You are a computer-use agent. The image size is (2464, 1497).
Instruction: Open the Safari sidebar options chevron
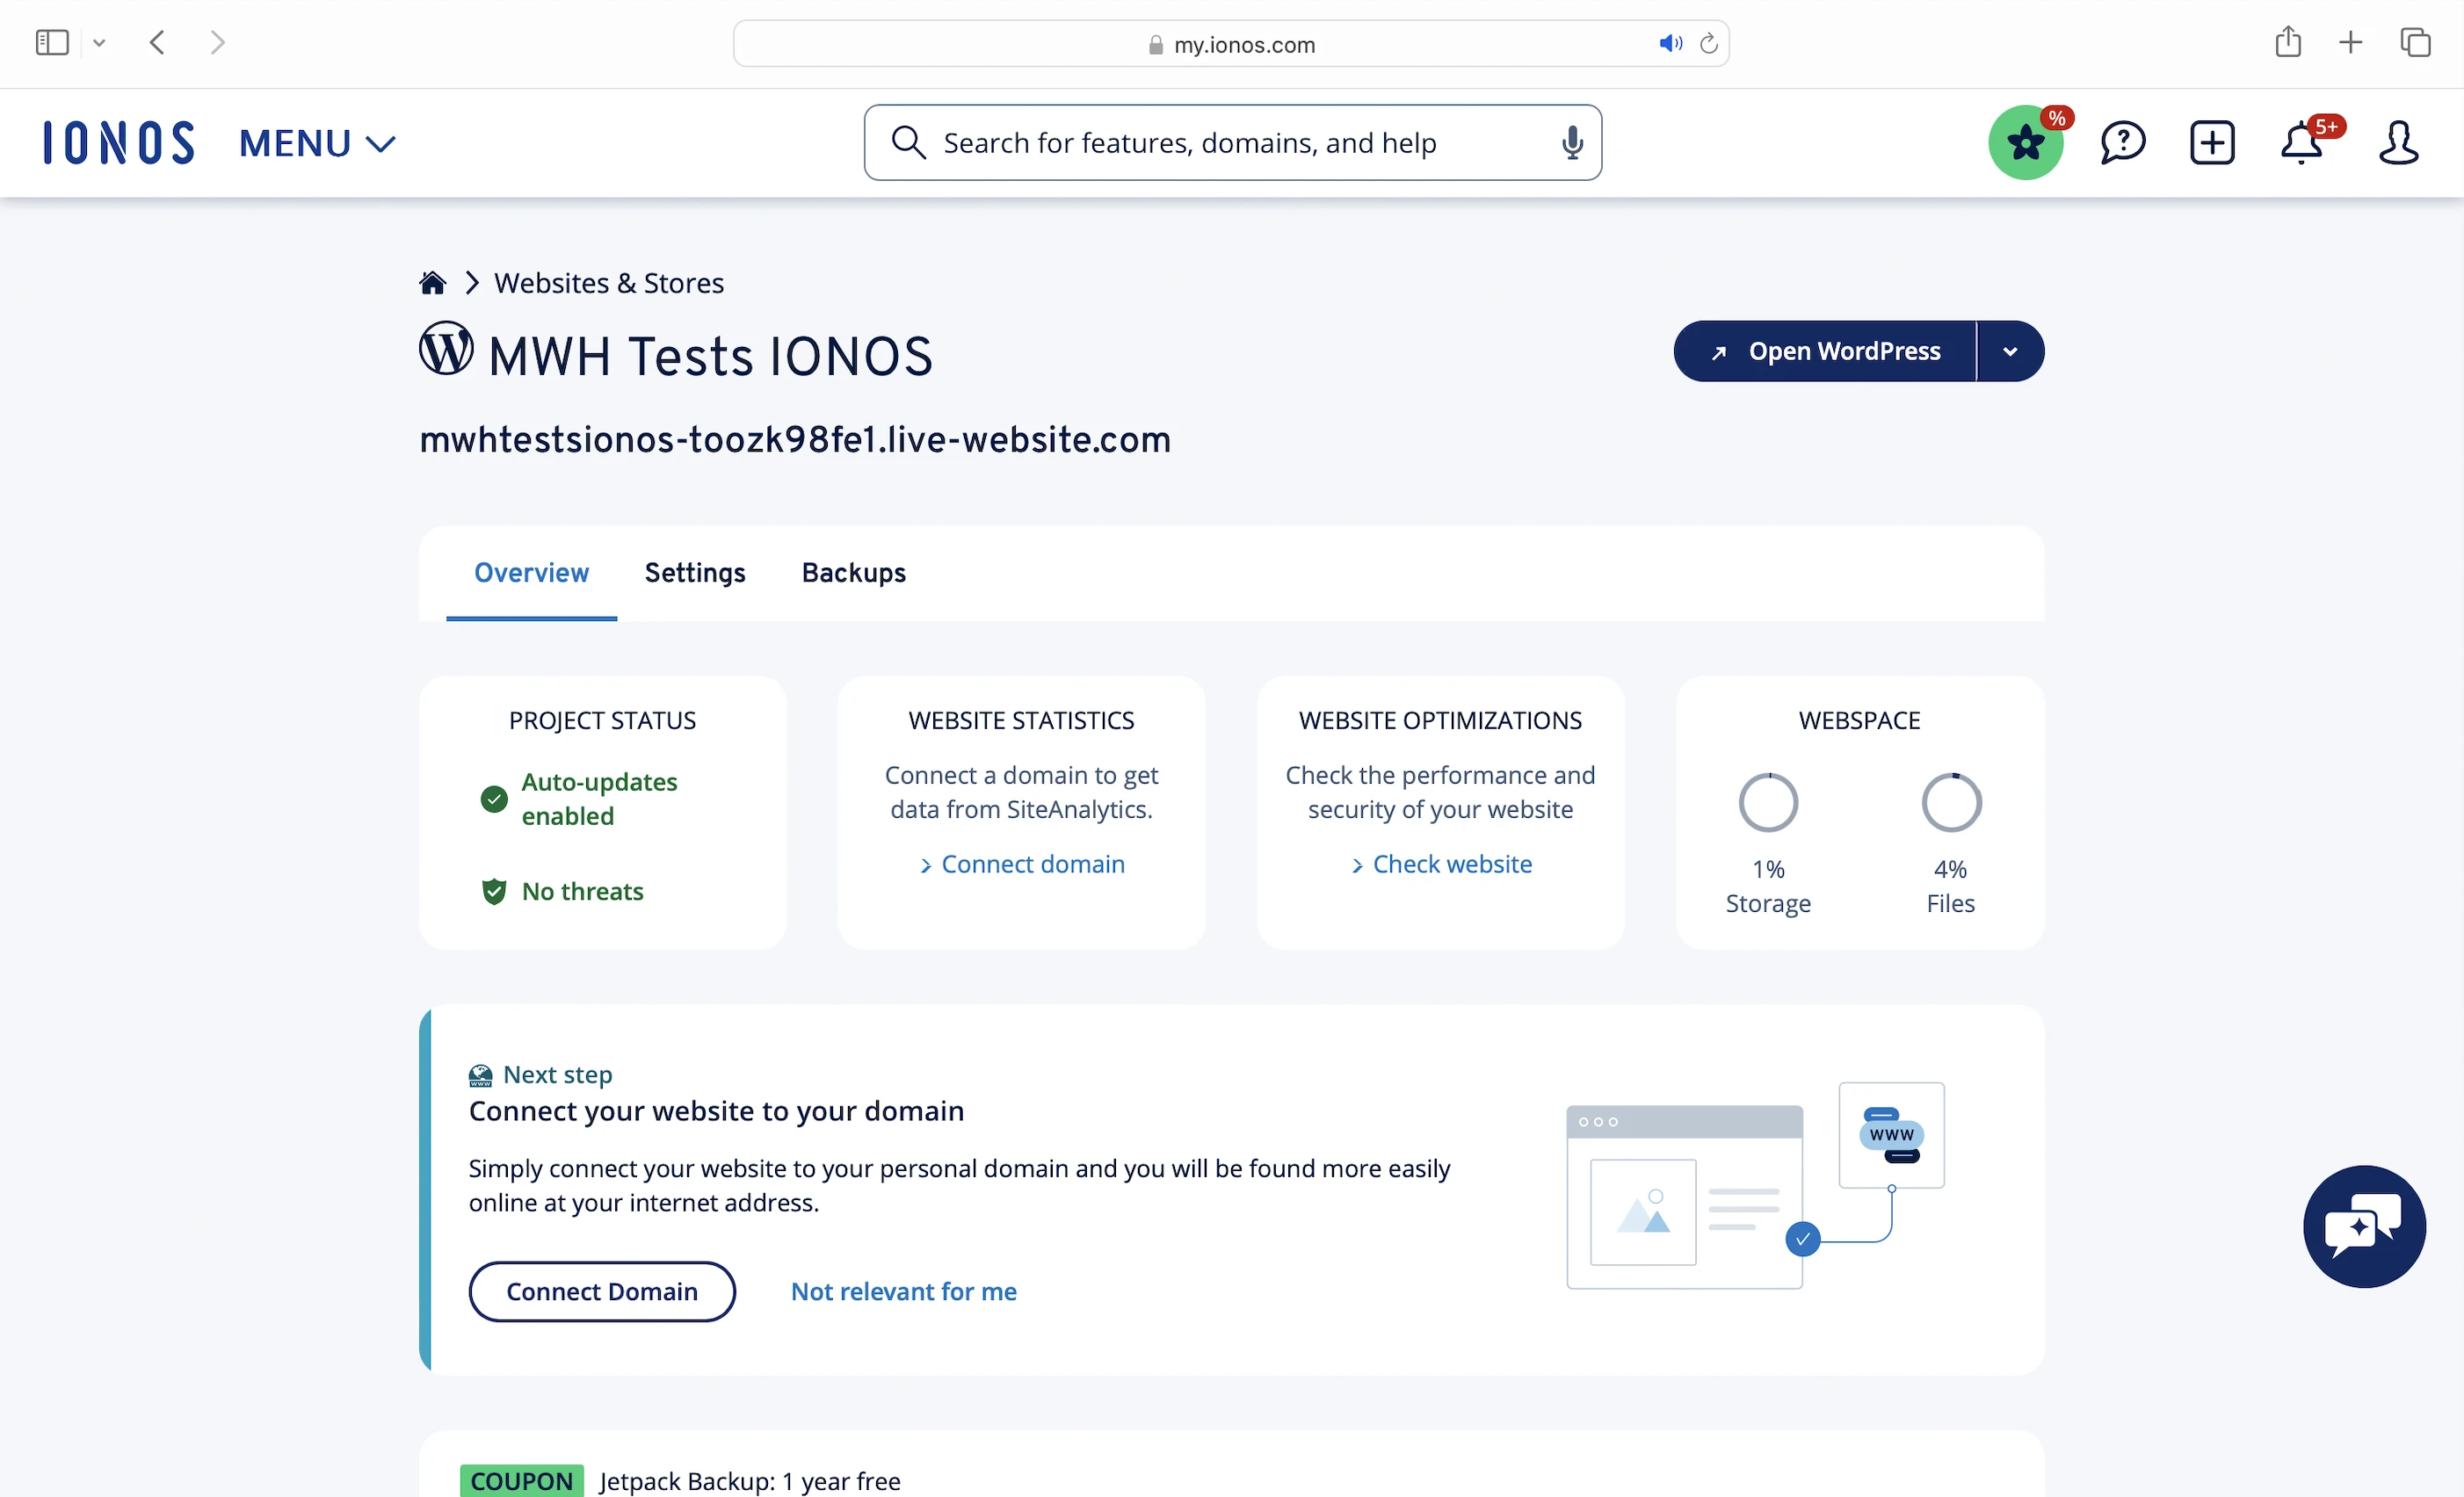click(x=99, y=43)
